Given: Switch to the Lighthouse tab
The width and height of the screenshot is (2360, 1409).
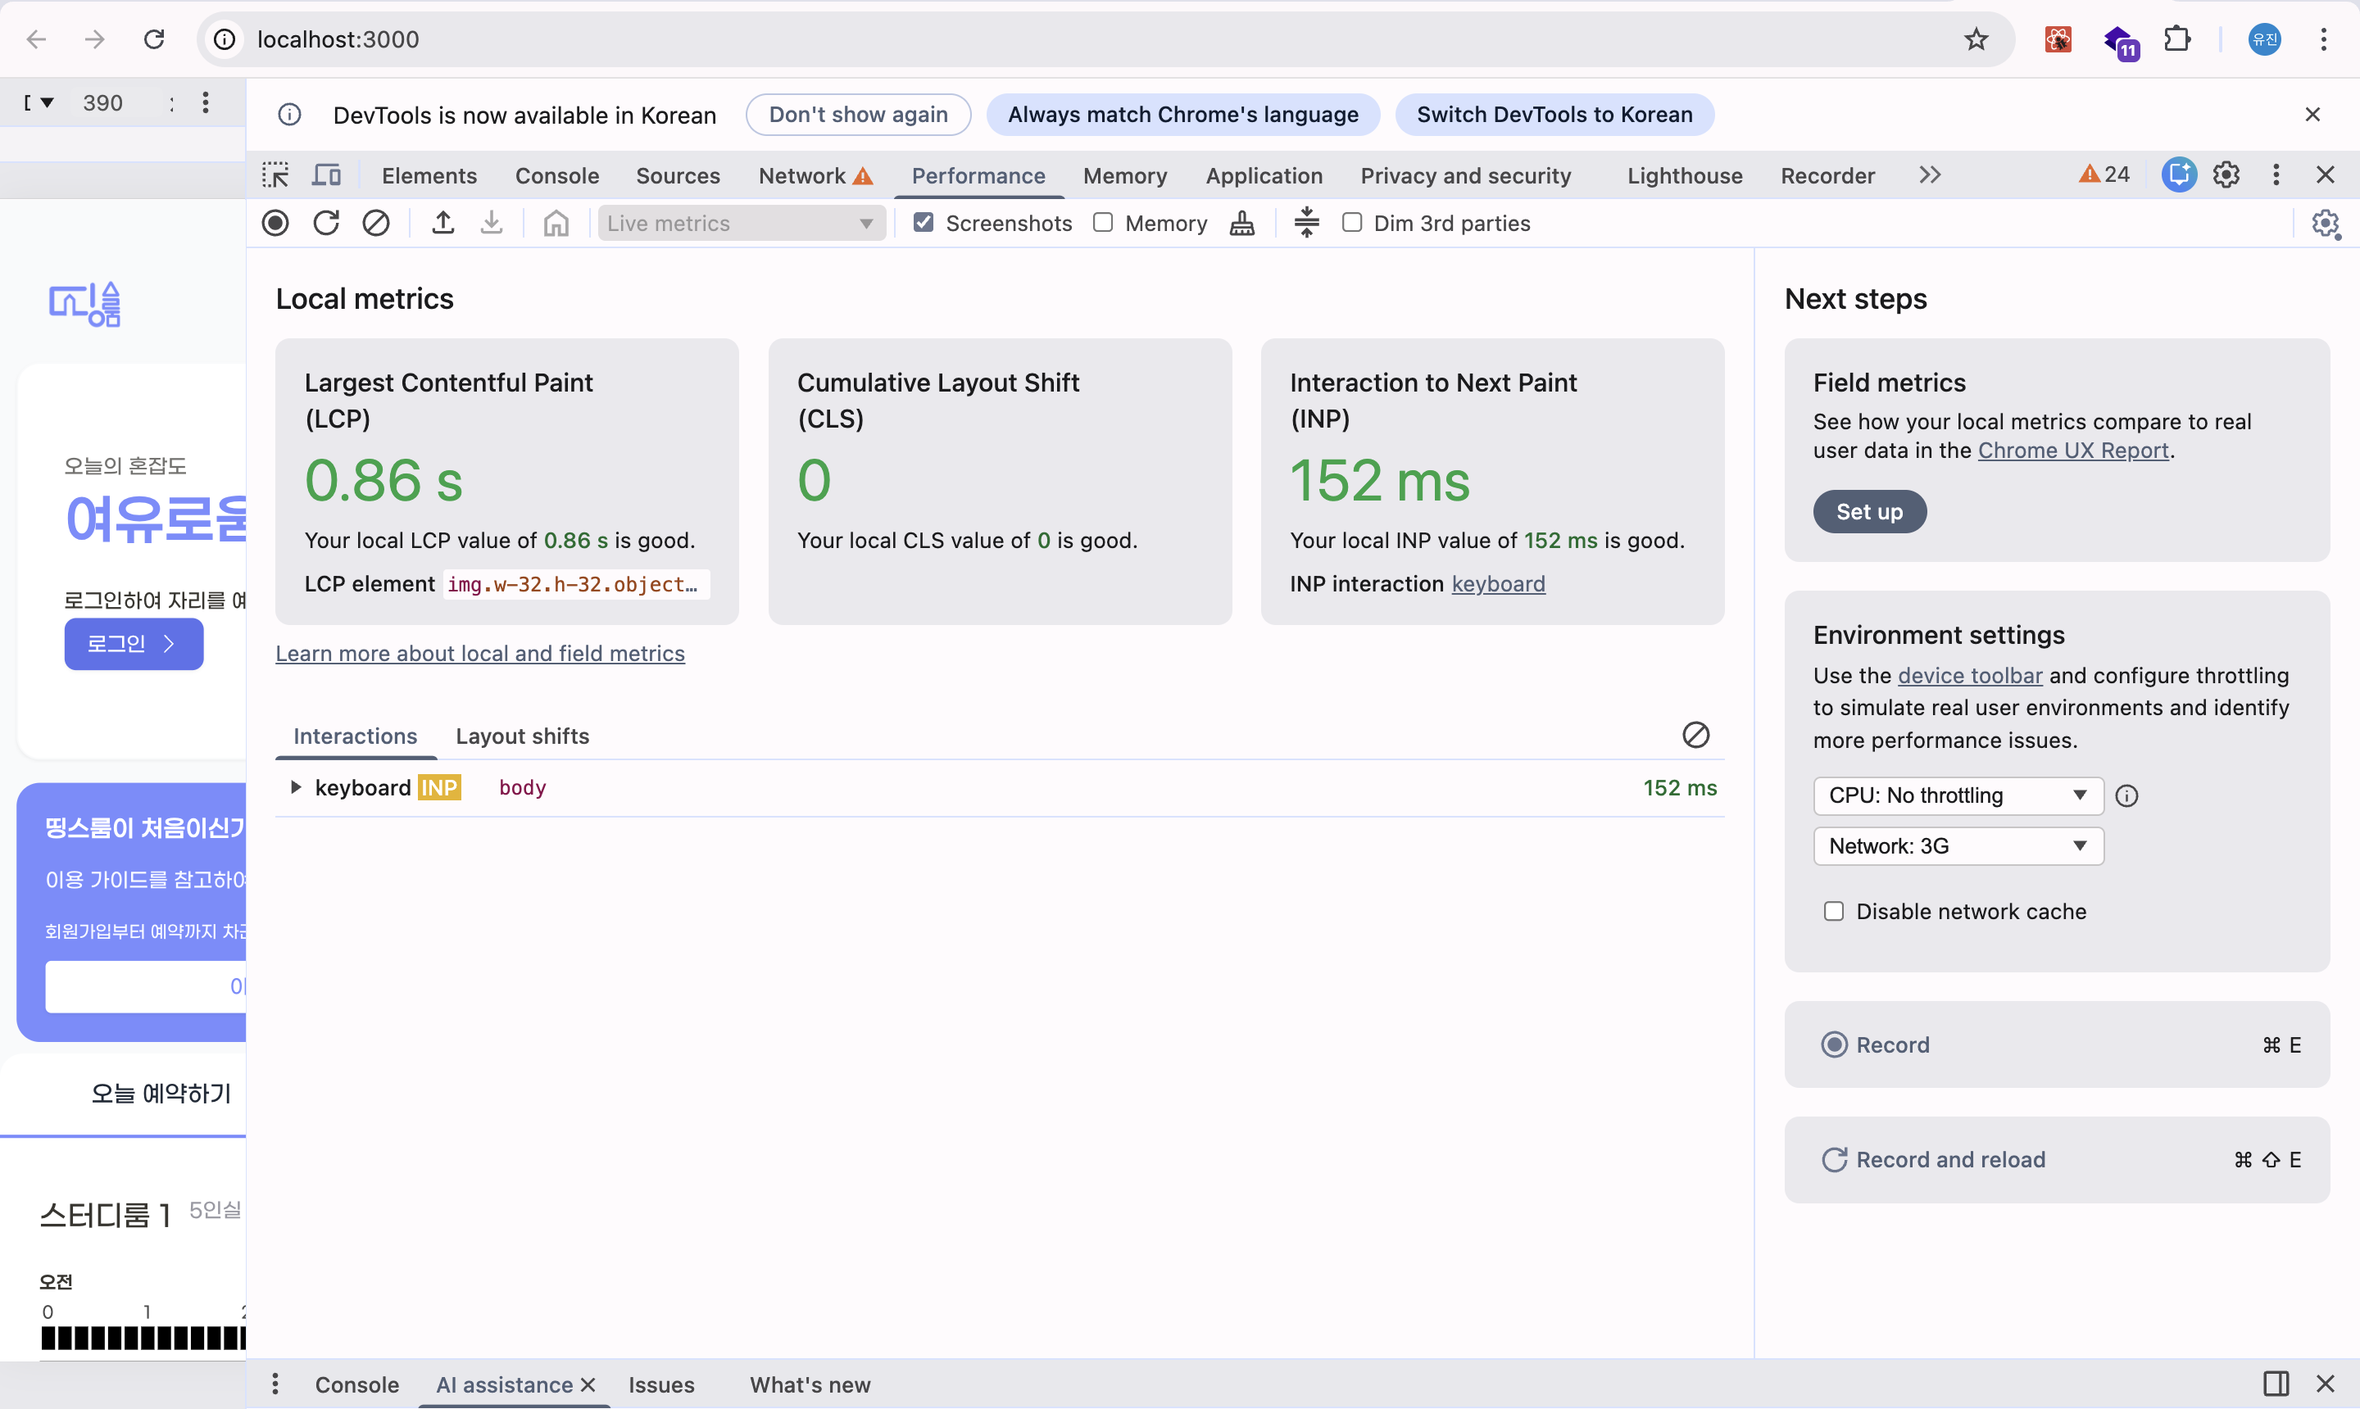Looking at the screenshot, I should coord(1685,175).
